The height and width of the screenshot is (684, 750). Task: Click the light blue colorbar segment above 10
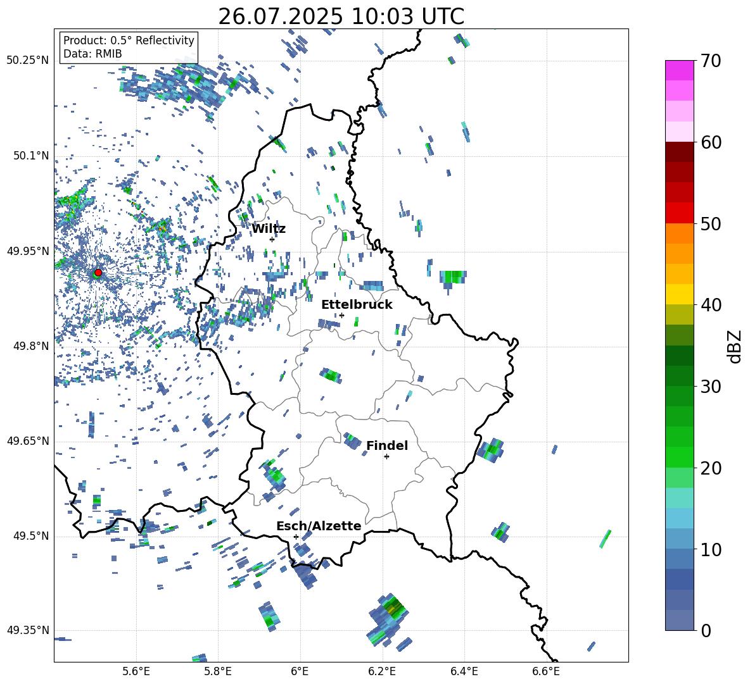(x=679, y=518)
